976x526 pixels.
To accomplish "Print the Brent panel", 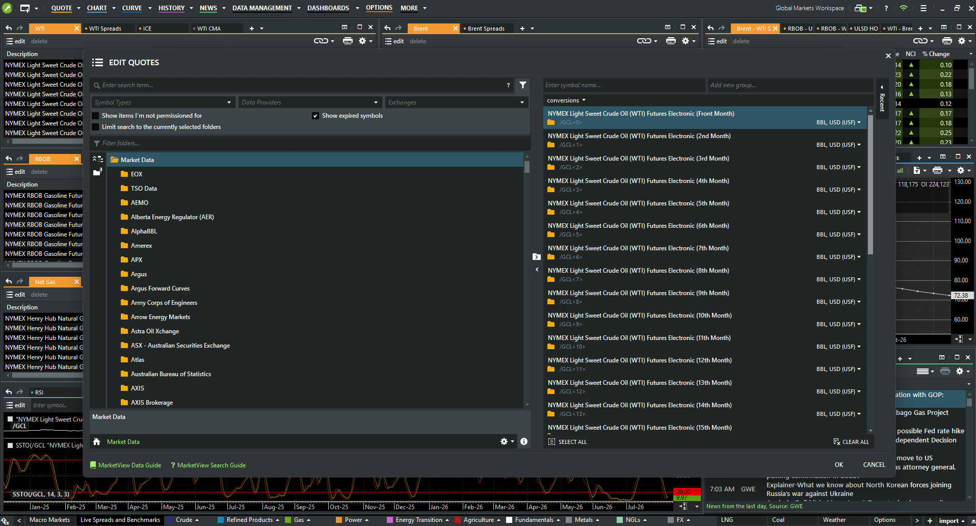I will pos(671,41).
